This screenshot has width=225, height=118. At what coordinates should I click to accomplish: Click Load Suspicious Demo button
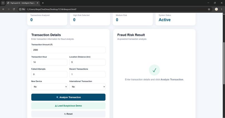[x=68, y=106]
